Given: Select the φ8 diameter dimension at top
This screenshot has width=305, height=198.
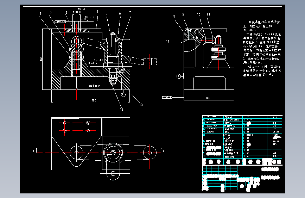Looking at the screenshot, I should (x=88, y=18).
